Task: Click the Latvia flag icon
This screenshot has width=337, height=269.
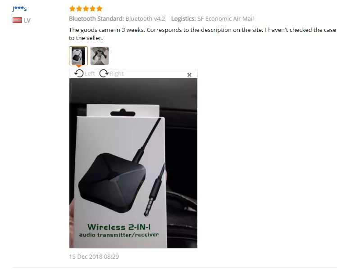Action: click(17, 20)
